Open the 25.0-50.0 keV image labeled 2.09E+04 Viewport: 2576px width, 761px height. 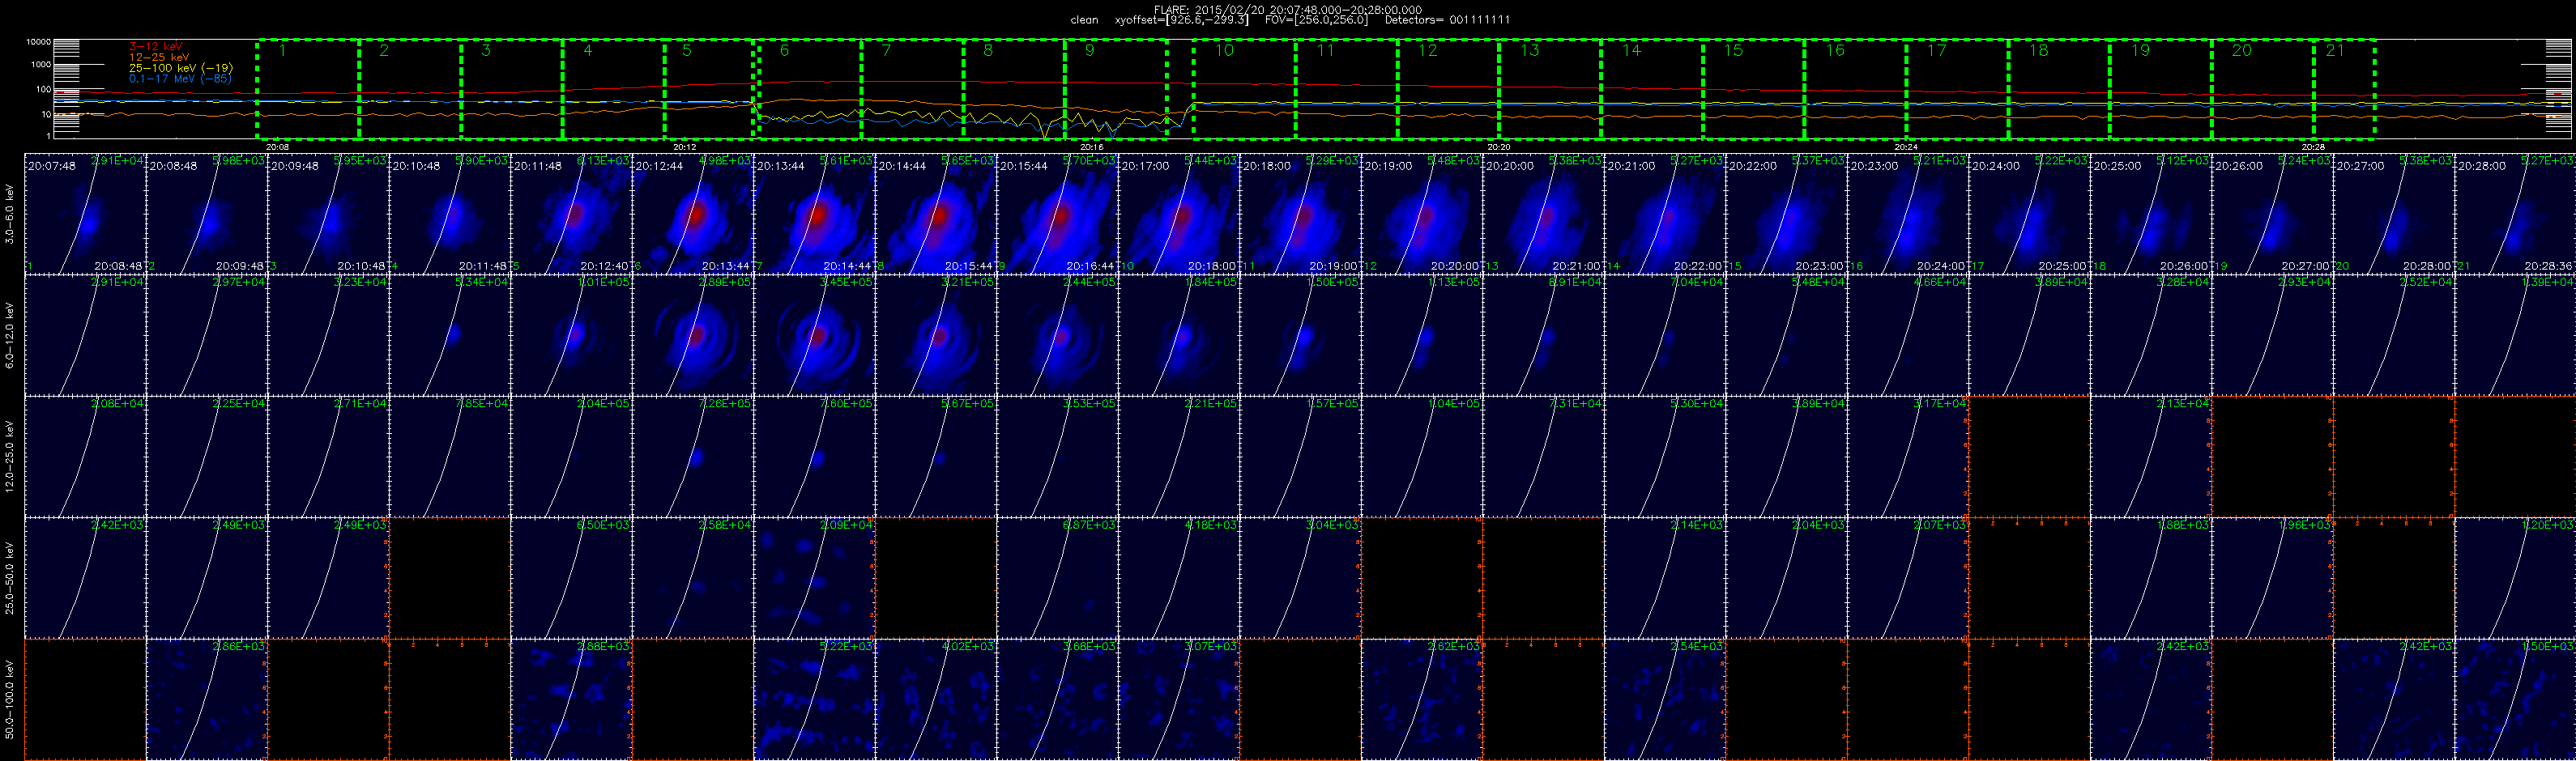pos(815,577)
